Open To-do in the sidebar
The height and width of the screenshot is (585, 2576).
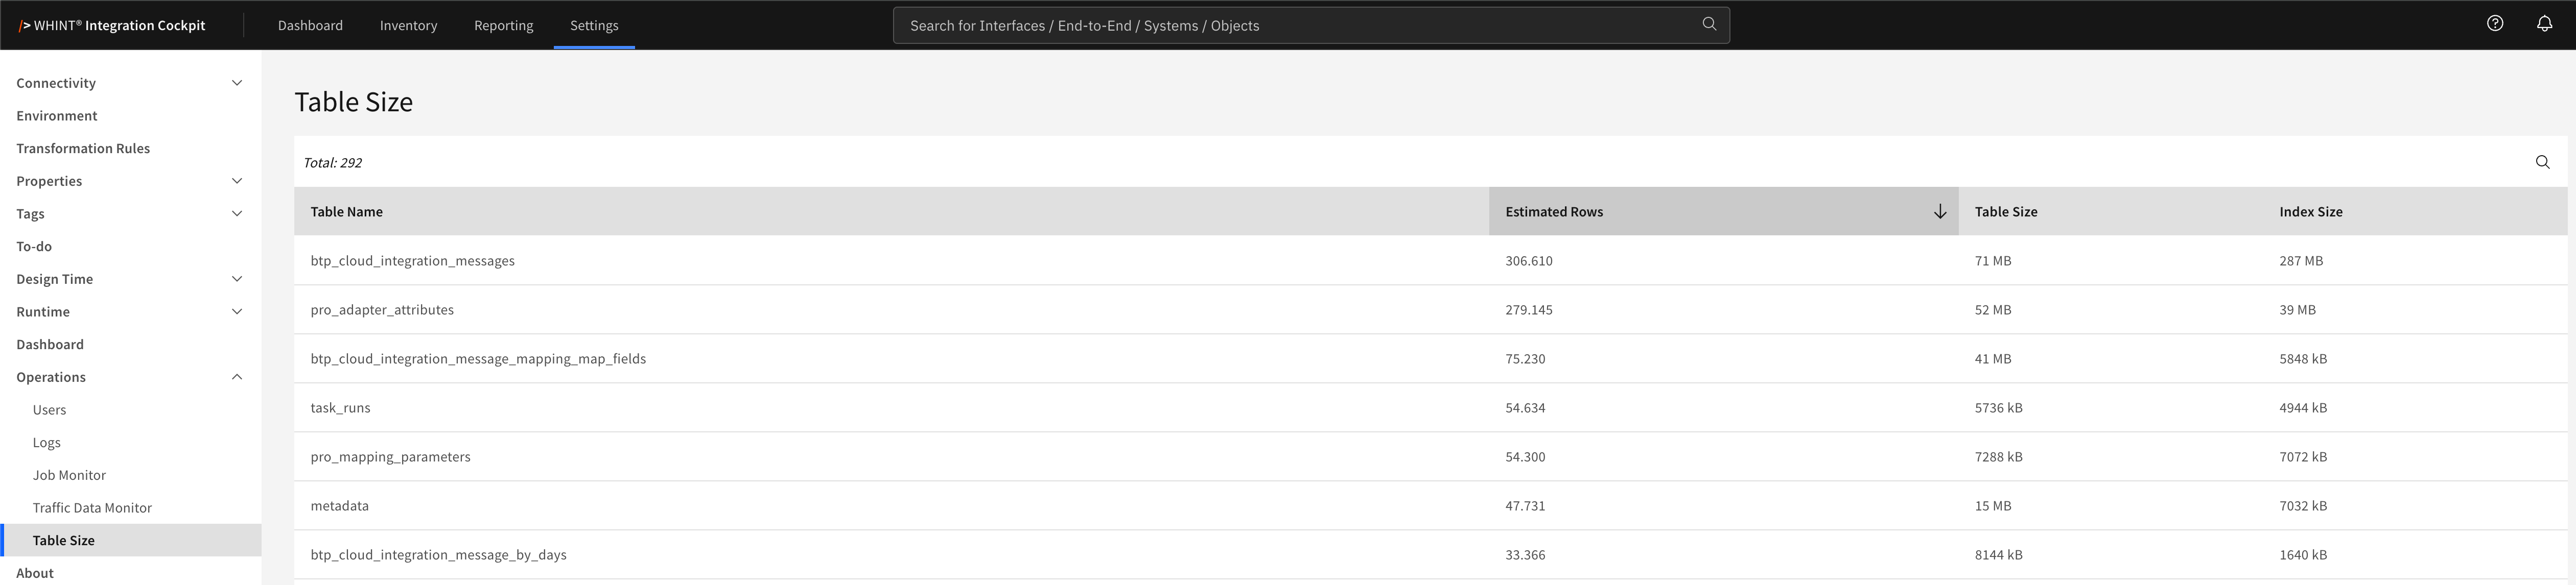point(130,246)
